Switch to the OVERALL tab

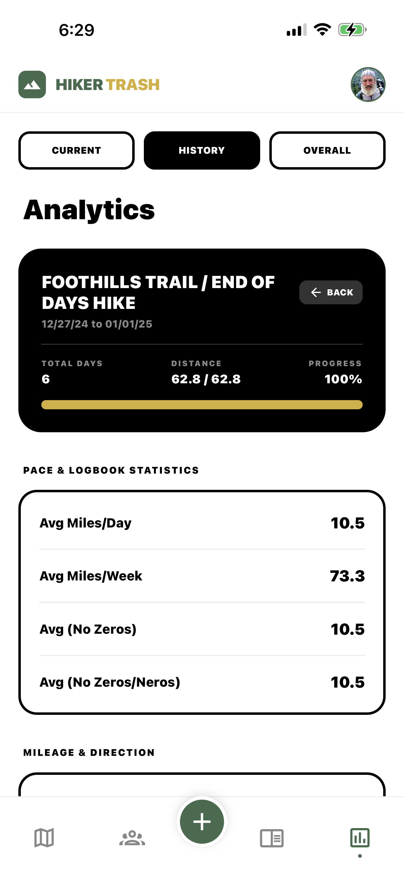[327, 150]
